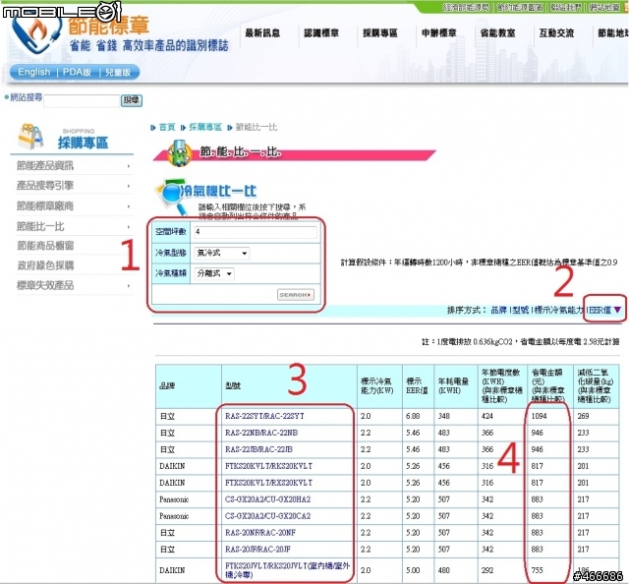Open 政府綠色採購 in sidebar

pos(45,265)
